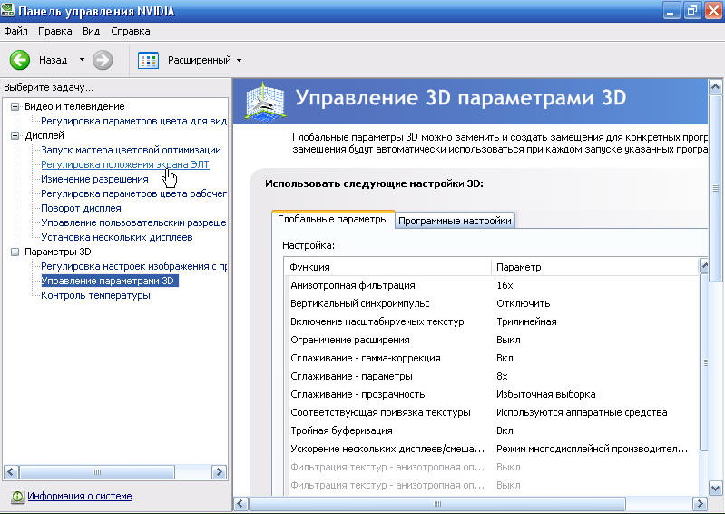Select Сглаживание - параметры row
This screenshot has width=725, height=514.
coord(493,376)
